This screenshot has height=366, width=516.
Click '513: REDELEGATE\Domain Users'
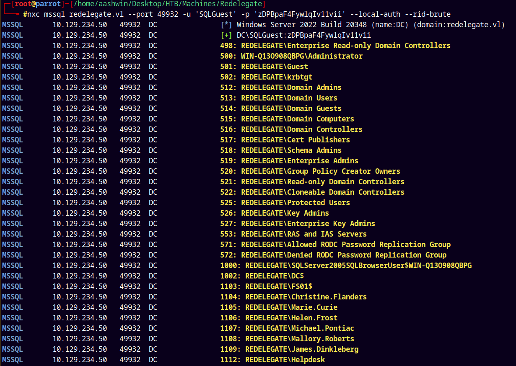(279, 98)
